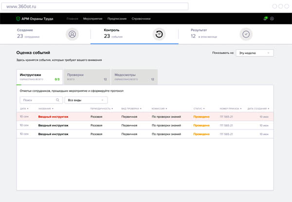The image size is (292, 202).
Task: Open the user profile icon in header
Action: pos(272,18)
